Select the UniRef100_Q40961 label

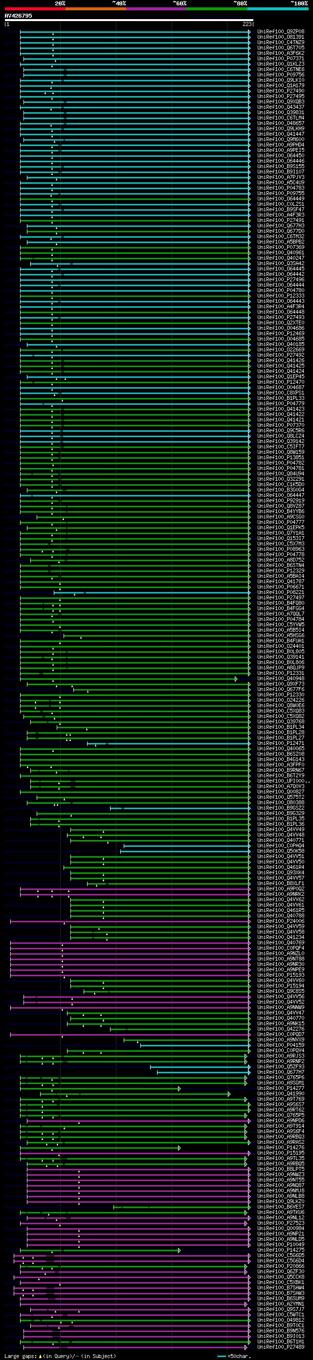click(281, 252)
